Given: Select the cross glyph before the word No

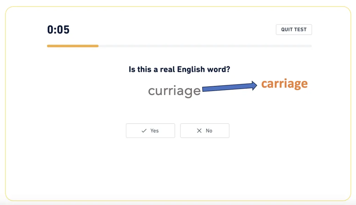Looking at the screenshot, I should (199, 131).
